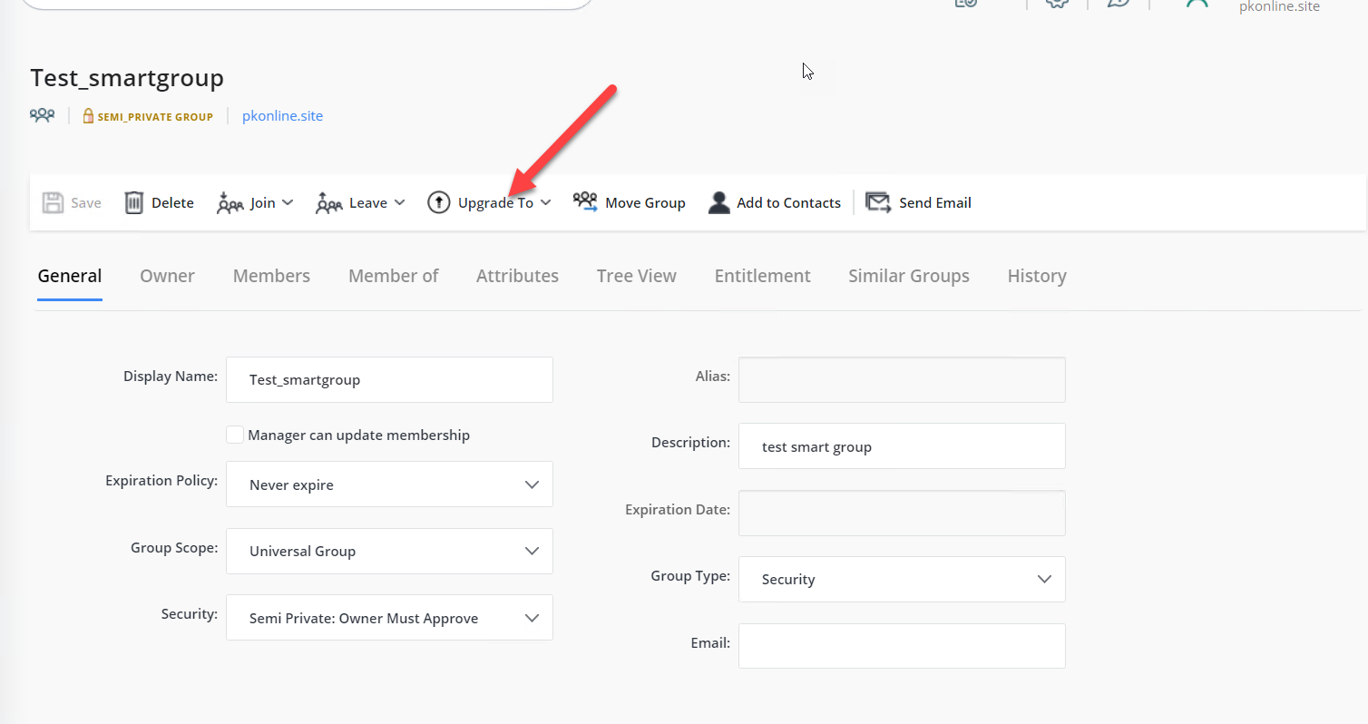Expand the Group Type dropdown

tap(1044, 579)
